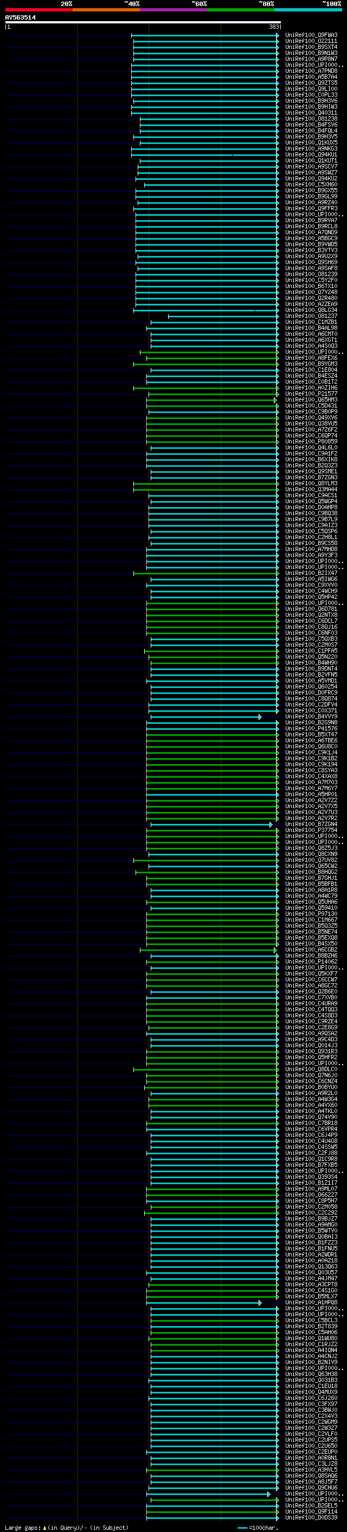Select label UniRef100_B4FQL4
Image resolution: width=347 pixels, height=1532 pixels.
point(311,131)
